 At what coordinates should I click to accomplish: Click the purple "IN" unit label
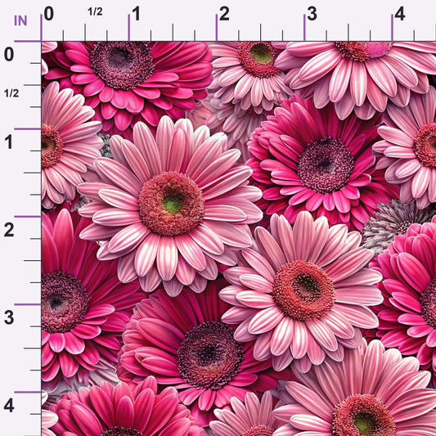pos(20,20)
